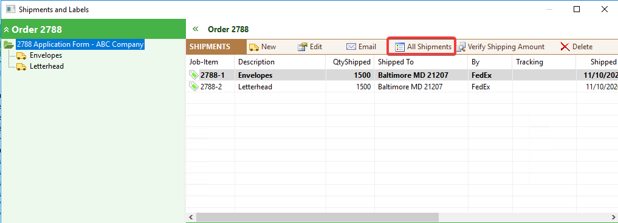Maximize the Shipments and Labels window
Screen dimensions: 618x223
[576, 10]
